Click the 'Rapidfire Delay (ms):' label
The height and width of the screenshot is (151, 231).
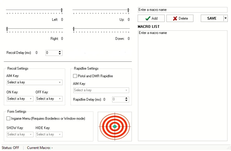pos(87,99)
